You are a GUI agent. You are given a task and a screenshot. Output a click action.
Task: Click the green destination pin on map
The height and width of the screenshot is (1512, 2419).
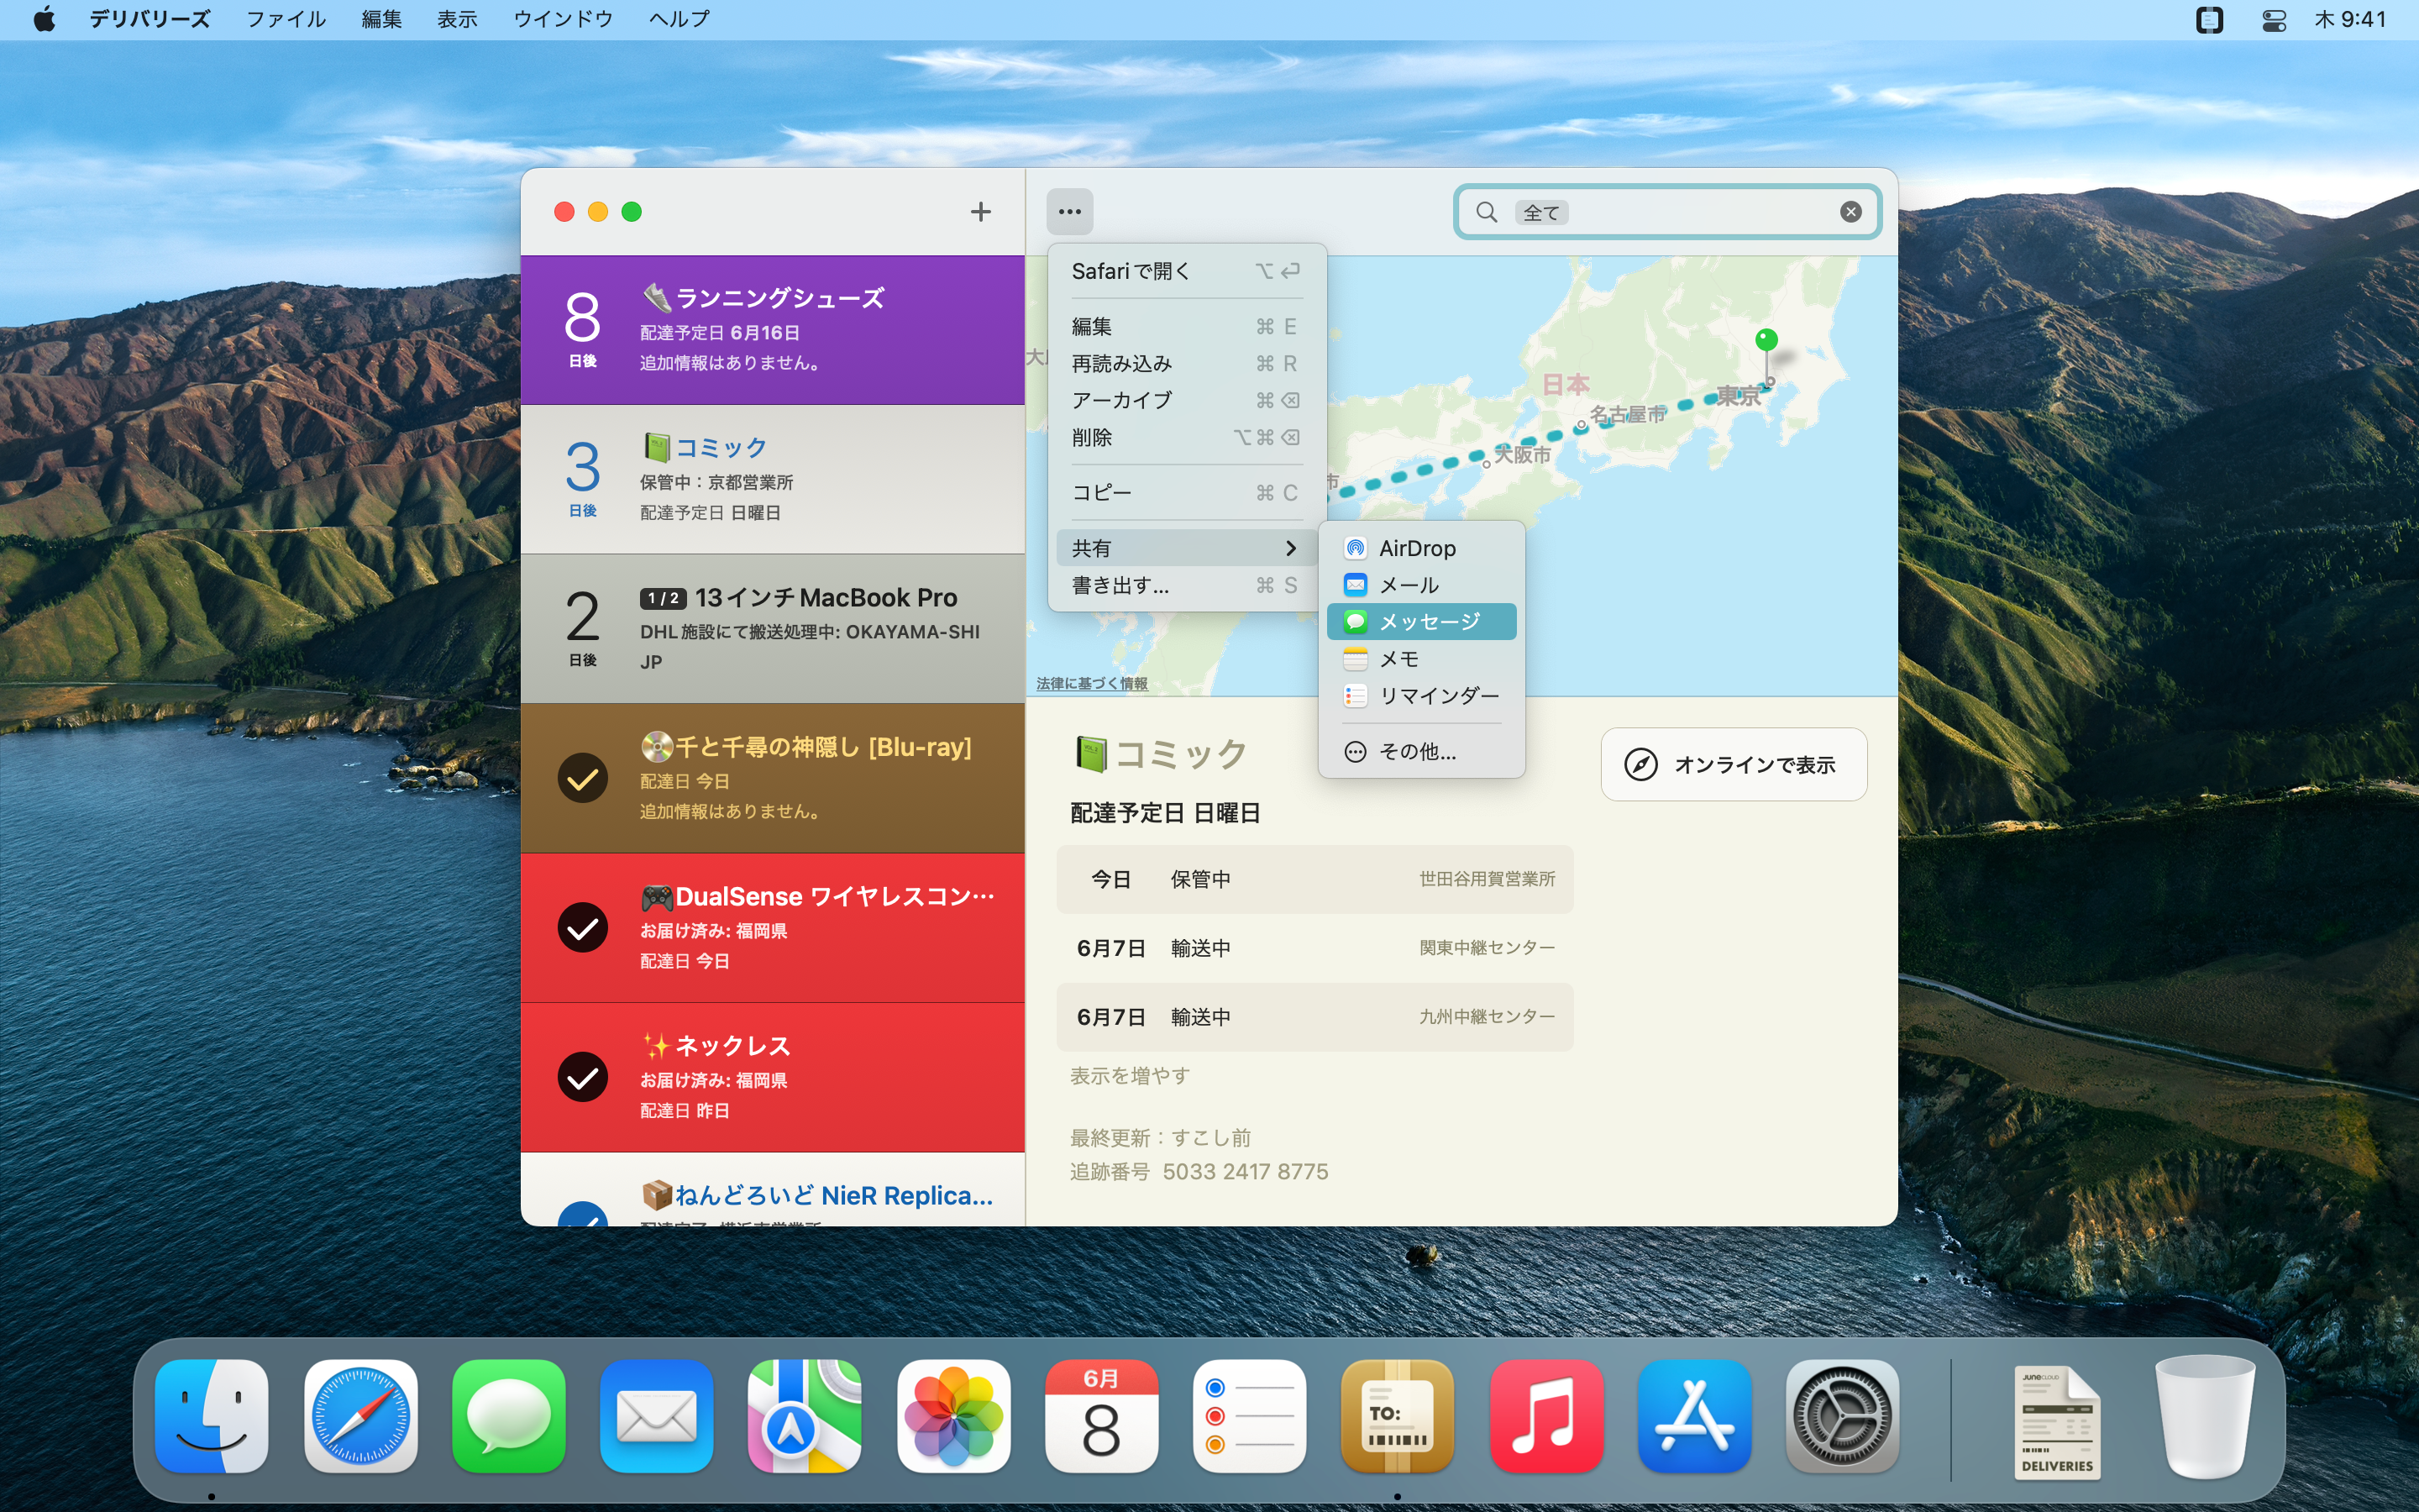[1766, 341]
